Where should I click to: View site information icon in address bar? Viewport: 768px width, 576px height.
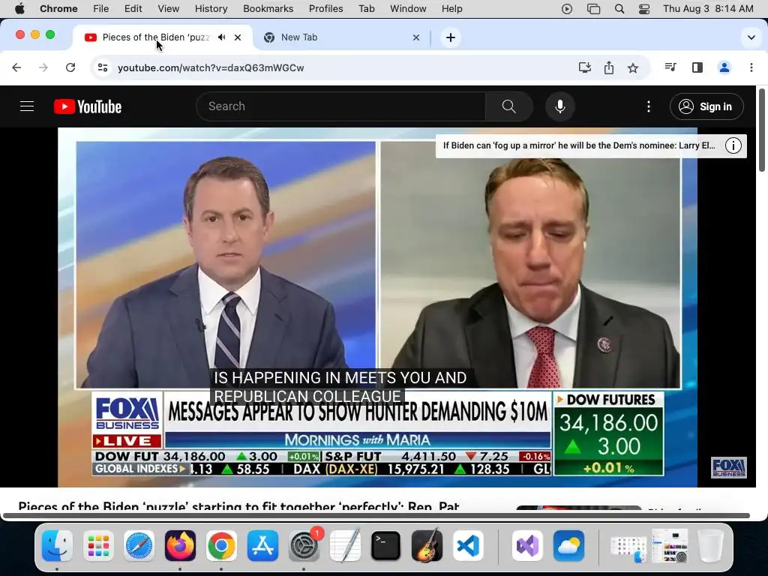103,67
